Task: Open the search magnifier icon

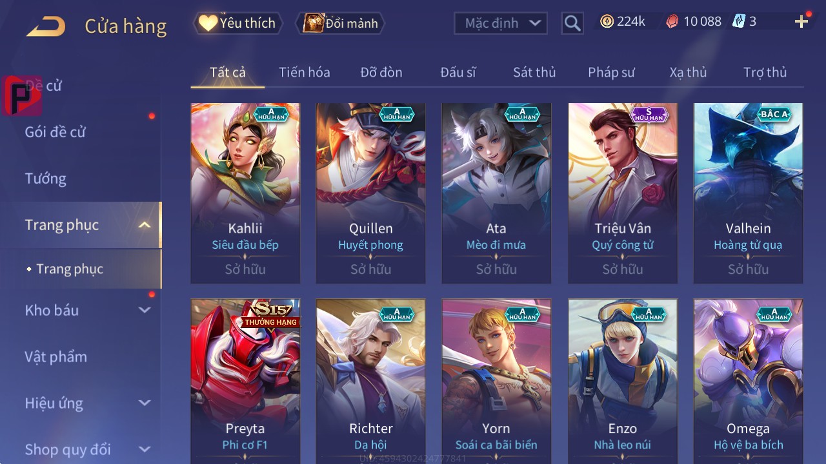Action: click(572, 23)
